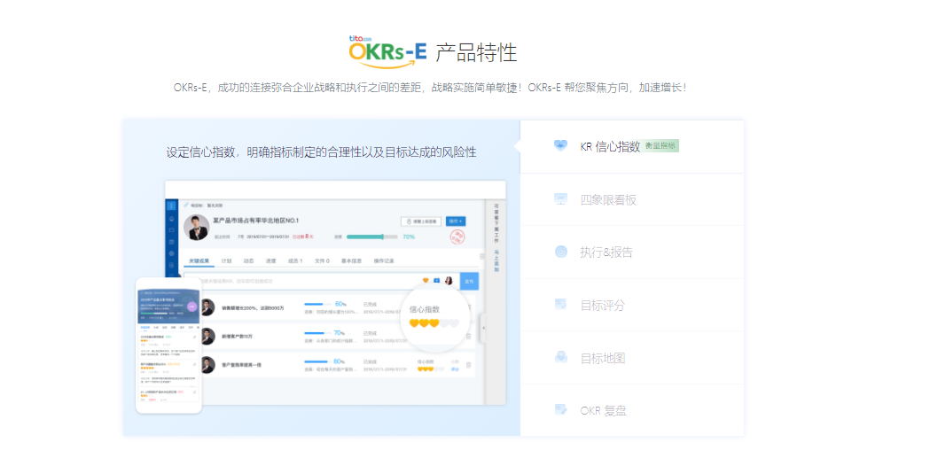Viewport: 930px width, 458px height.
Task: Select the 目标地图 feature tab
Action: [631, 357]
